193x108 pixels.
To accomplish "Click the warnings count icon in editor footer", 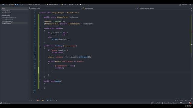I will click(43, 100).
